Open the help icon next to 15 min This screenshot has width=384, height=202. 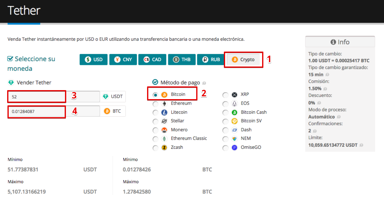click(327, 75)
